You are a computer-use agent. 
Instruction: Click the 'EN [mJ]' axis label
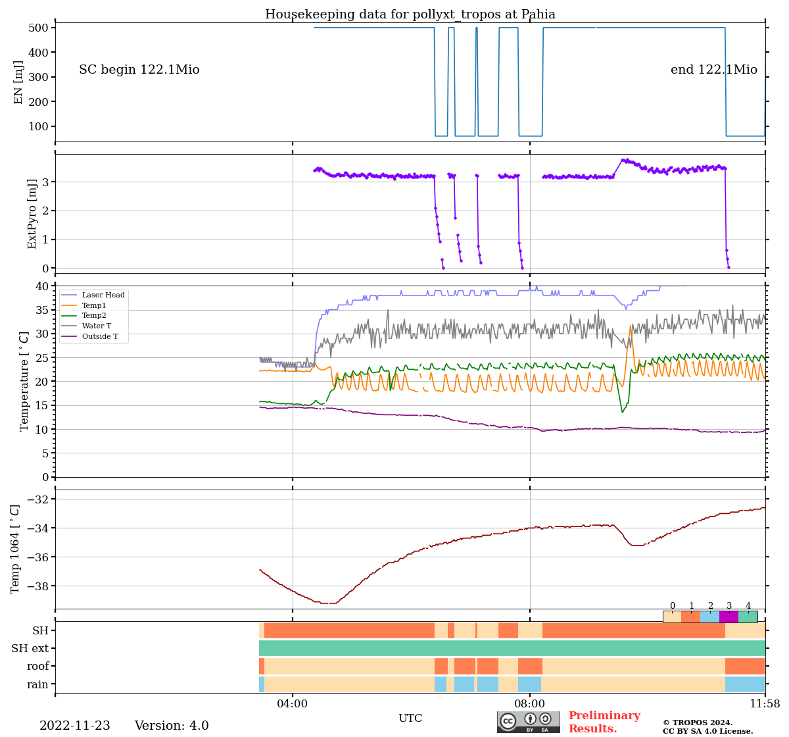pyautogui.click(x=18, y=82)
